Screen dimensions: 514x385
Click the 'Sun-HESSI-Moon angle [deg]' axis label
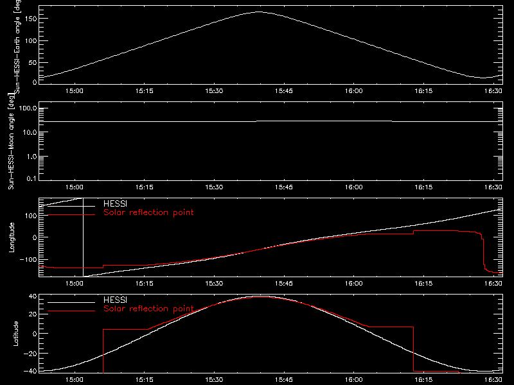tap(11, 141)
